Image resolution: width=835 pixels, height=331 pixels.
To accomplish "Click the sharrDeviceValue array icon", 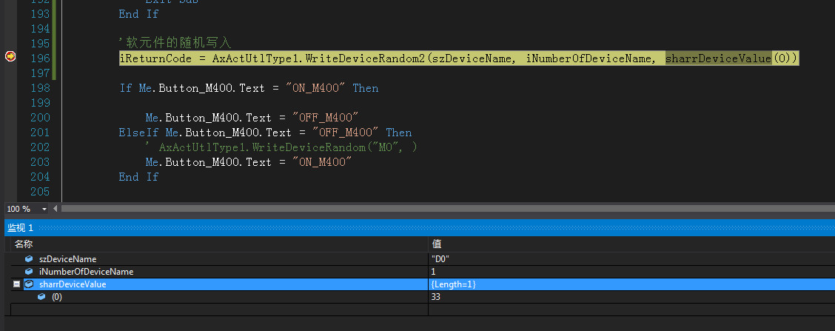I will tap(29, 284).
